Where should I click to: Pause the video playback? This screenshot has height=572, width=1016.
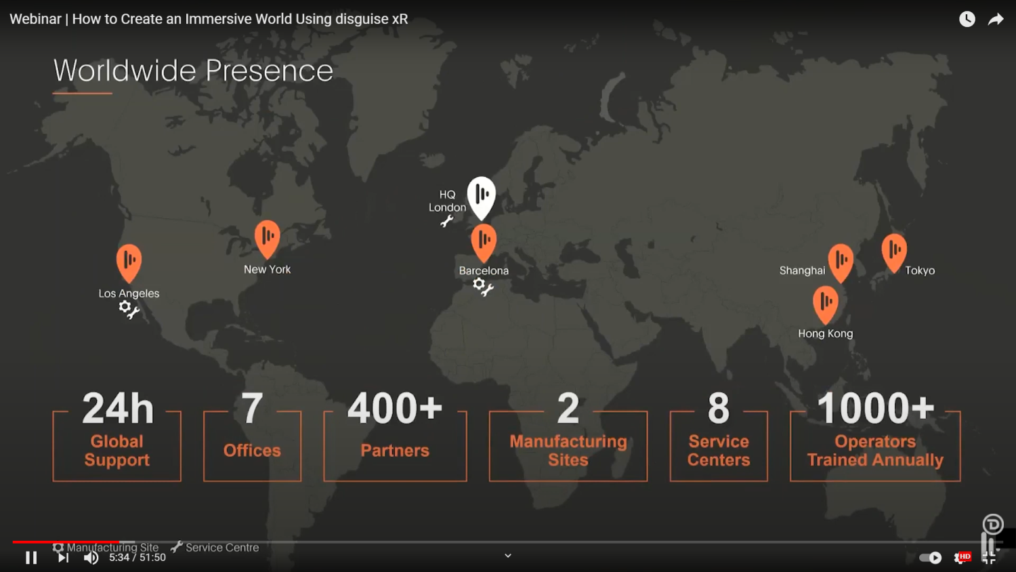coord(31,558)
